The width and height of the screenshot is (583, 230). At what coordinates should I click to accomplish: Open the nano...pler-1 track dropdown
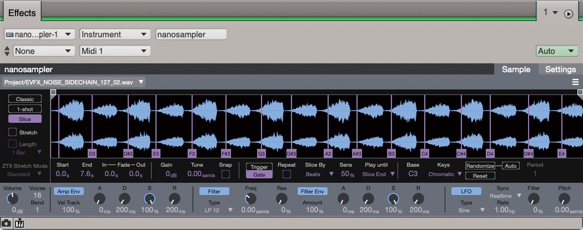pyautogui.click(x=39, y=34)
